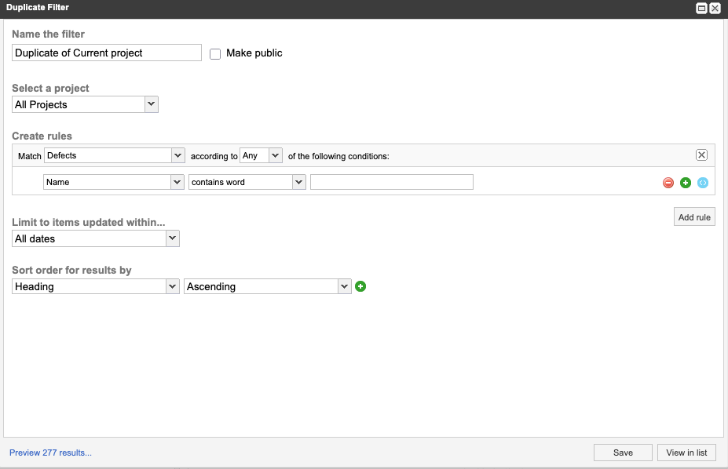Add a second sort field with green plus
728x469 pixels.
(x=360, y=286)
